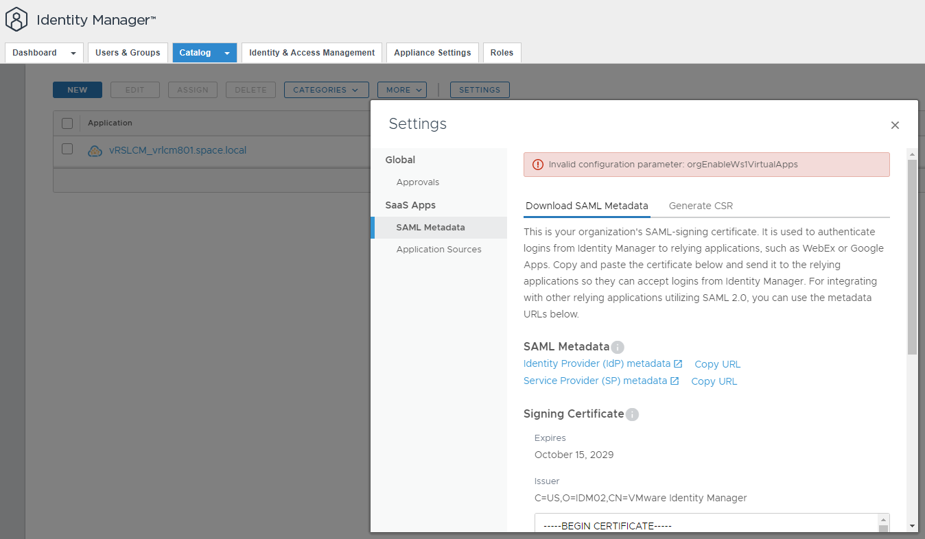
Task: Open Identity Provider (IdP) metadata link
Action: 597,364
